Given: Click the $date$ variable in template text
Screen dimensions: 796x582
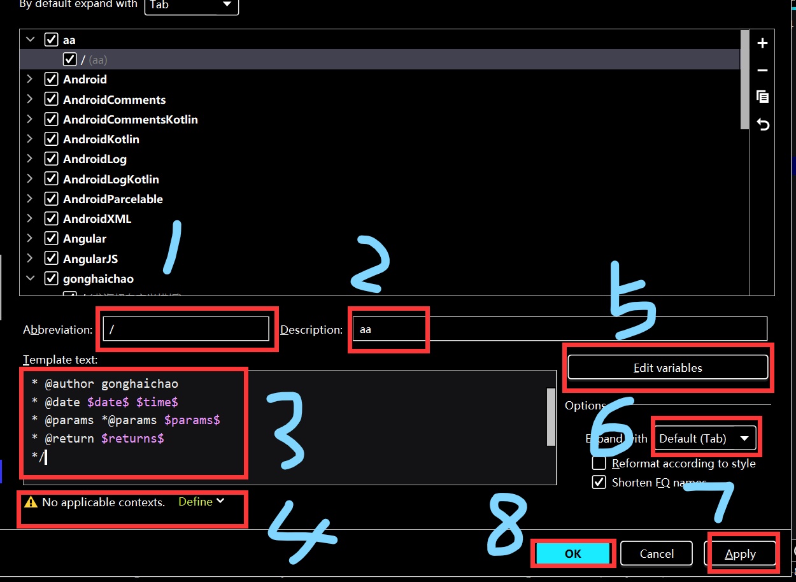Looking at the screenshot, I should [x=108, y=402].
